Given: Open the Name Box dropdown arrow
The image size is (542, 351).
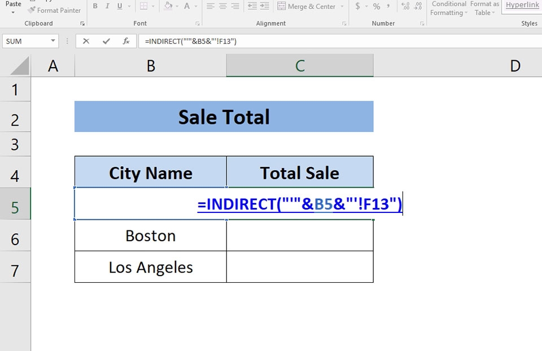Looking at the screenshot, I should [x=53, y=41].
